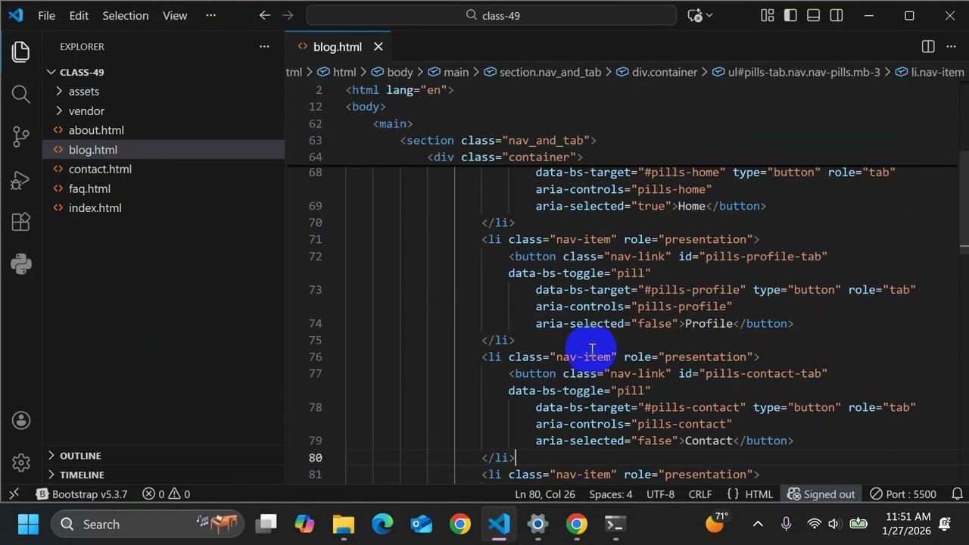The height and width of the screenshot is (545, 969).
Task: Open Explorer more actions ellipsis
Action: click(264, 46)
